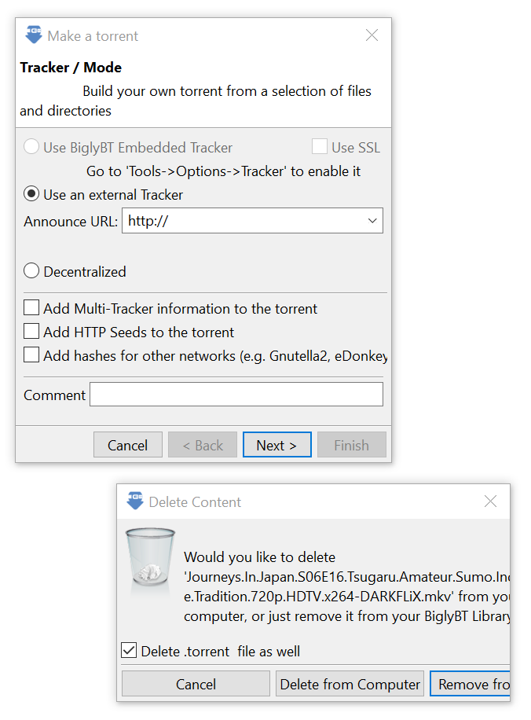Screen dimensions: 531x720
Task: Choose 'Delete from Computer'
Action: (350, 684)
